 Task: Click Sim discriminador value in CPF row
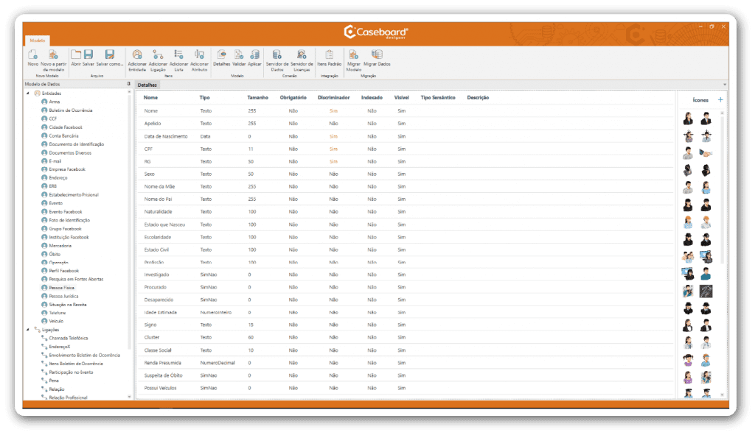click(333, 149)
